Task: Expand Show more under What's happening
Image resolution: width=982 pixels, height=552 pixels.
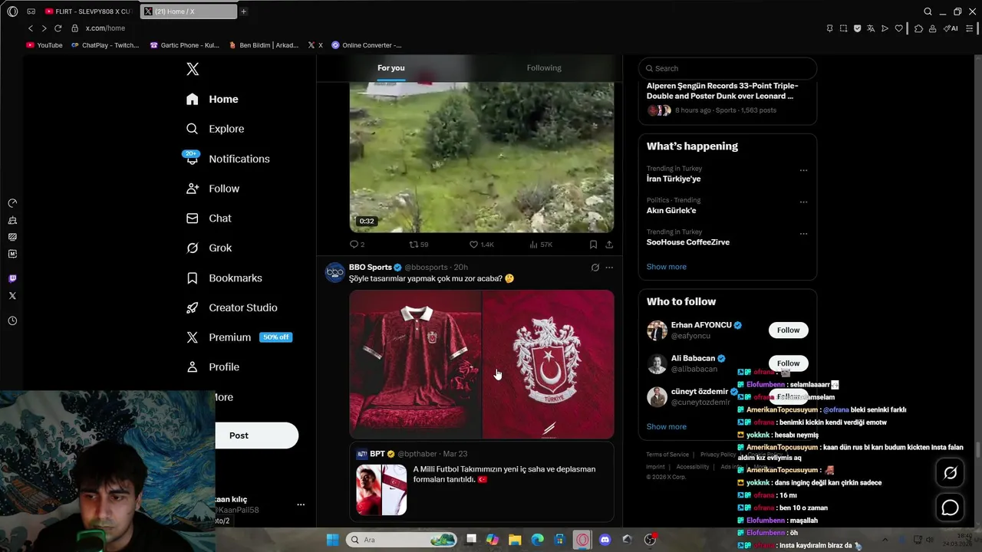Action: [x=667, y=267]
